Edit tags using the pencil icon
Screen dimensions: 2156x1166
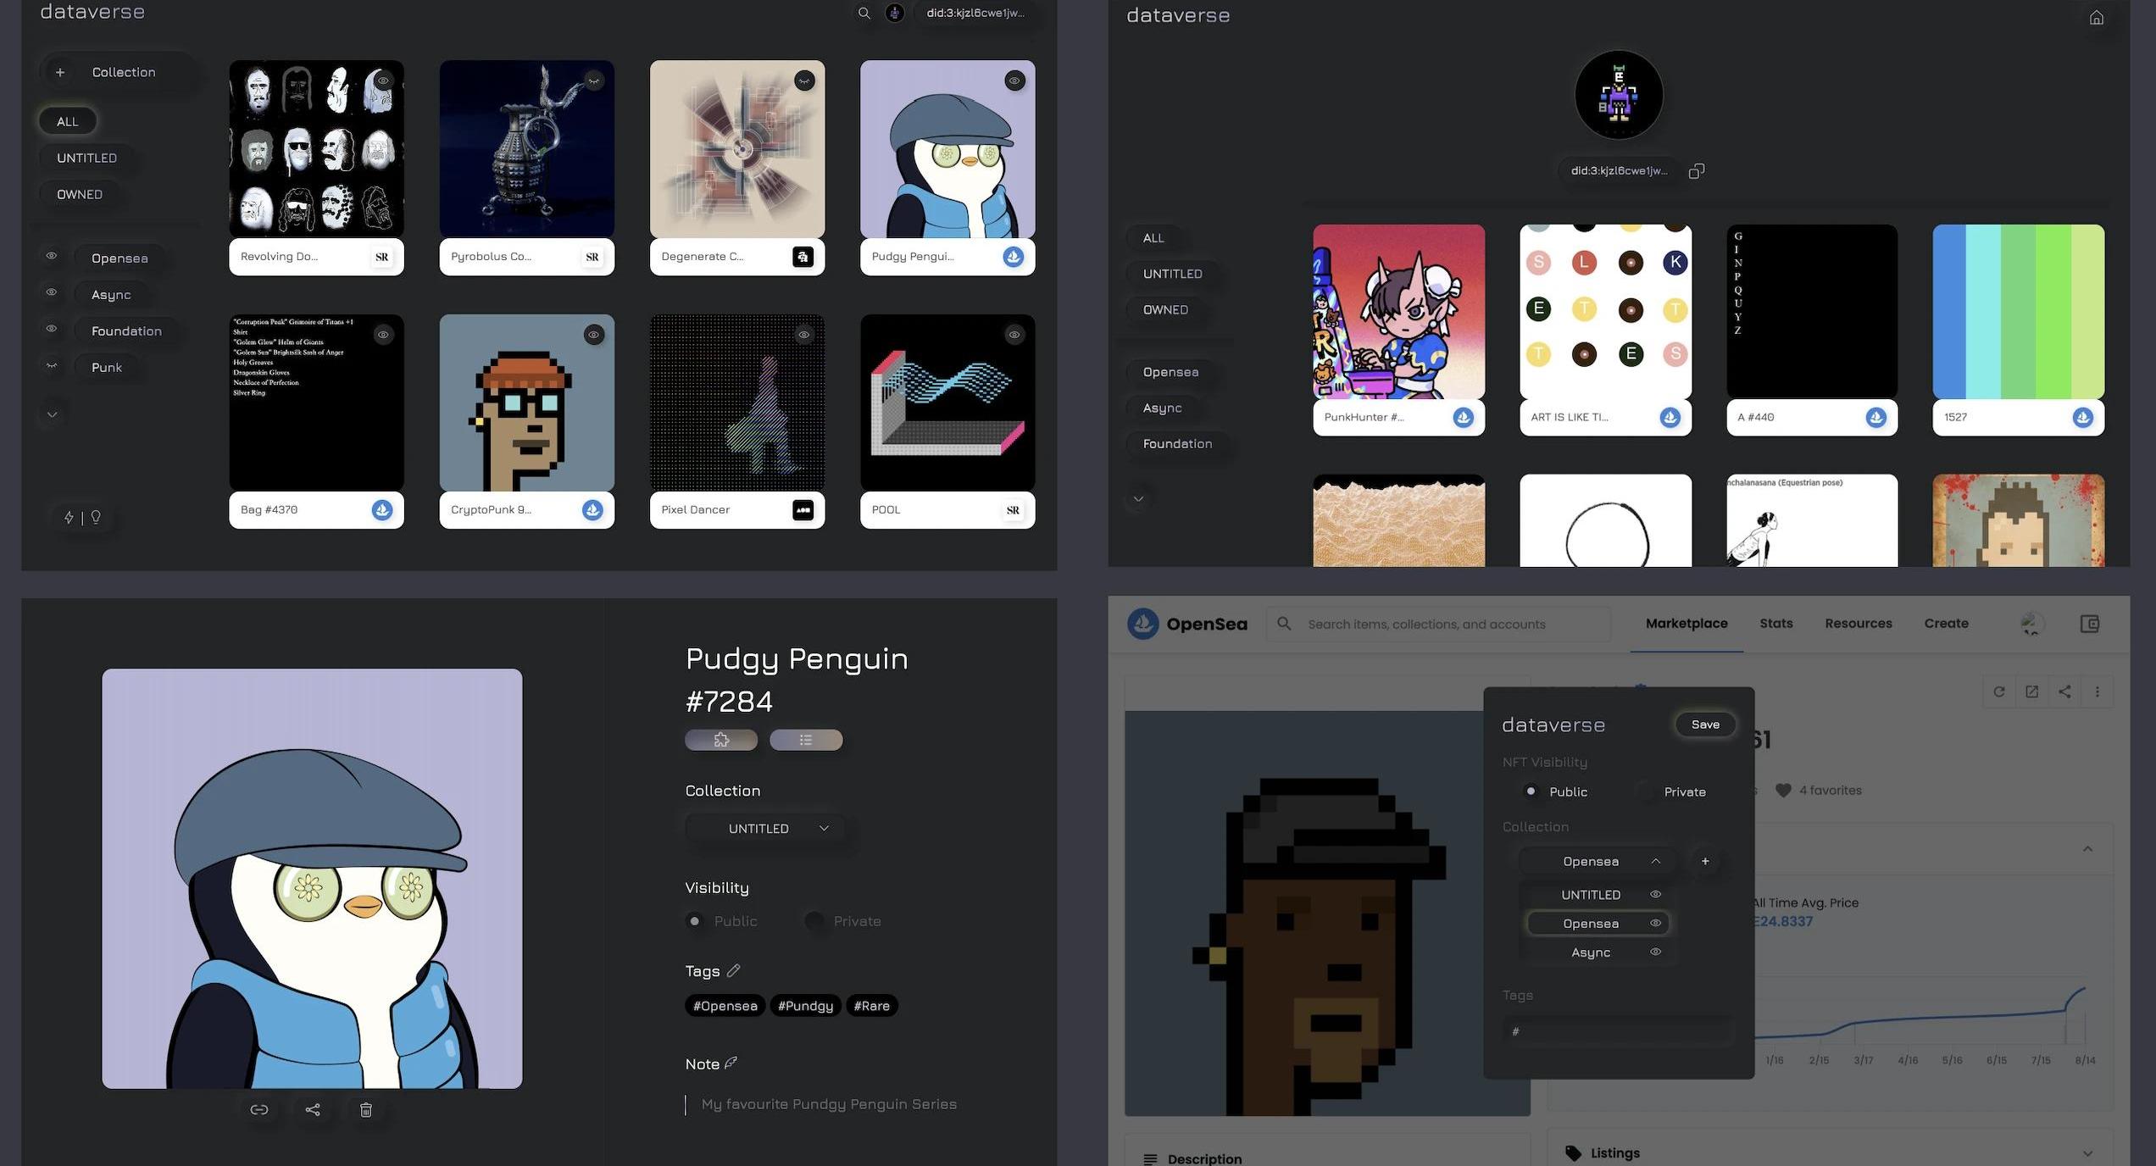[733, 970]
